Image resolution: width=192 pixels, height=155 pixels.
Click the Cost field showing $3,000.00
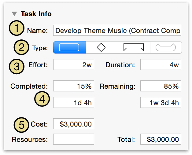click(x=74, y=124)
